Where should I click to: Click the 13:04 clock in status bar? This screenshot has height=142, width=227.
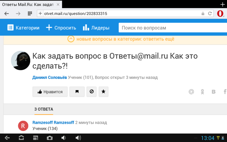[x=208, y=138]
